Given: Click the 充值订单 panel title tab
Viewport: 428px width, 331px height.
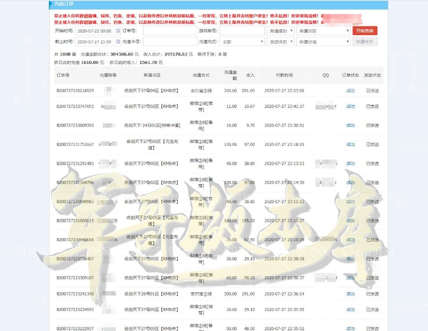Looking at the screenshot, I should [x=64, y=4].
